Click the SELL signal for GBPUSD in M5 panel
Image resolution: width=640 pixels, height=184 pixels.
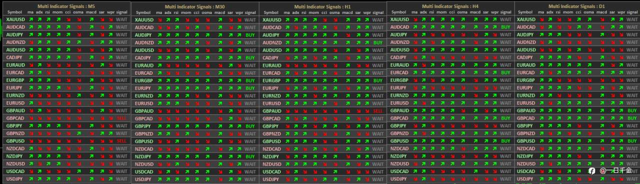click(x=121, y=141)
